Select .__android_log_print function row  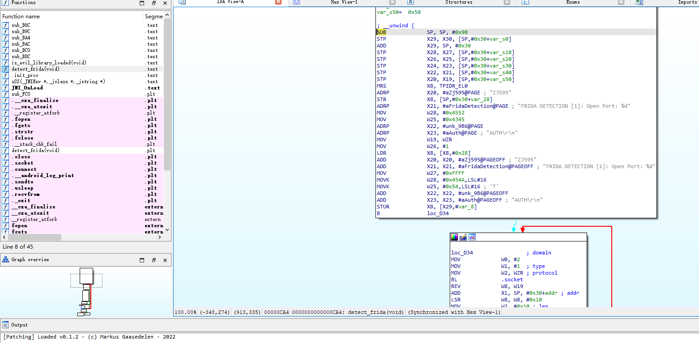point(82,175)
